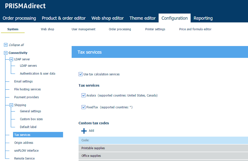Screen dimensions: 248x161
Task: Select User management in submenu
Action: pos(83,29)
